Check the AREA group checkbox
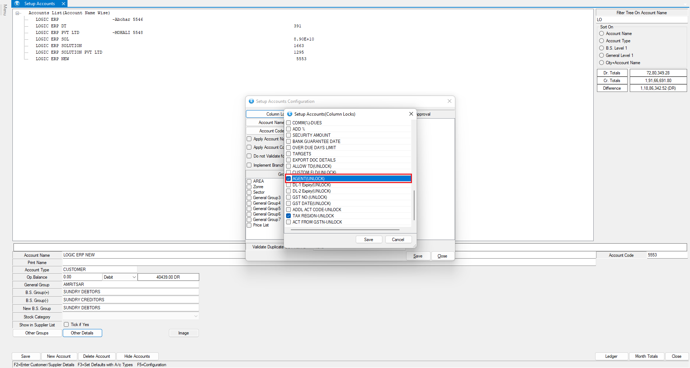 click(x=249, y=181)
